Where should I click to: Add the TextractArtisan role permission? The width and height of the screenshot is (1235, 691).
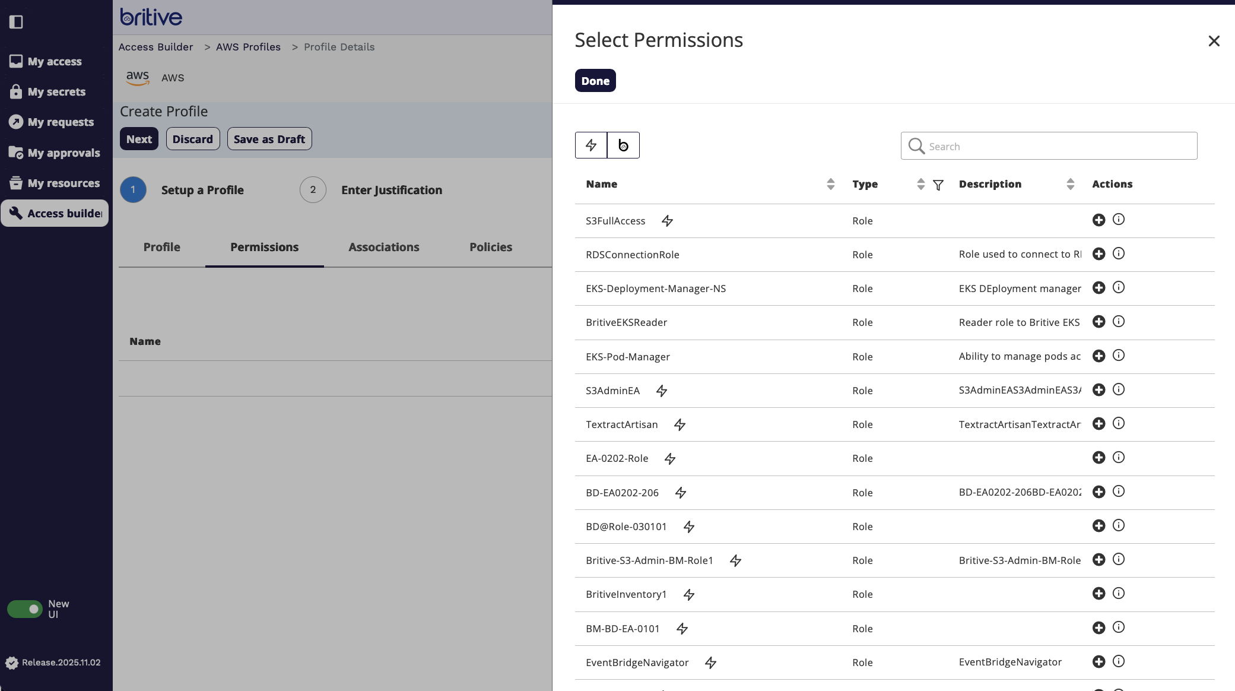[1099, 424]
